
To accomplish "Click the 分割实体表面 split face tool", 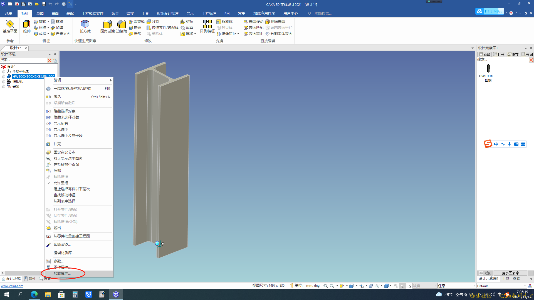I will pos(279,34).
